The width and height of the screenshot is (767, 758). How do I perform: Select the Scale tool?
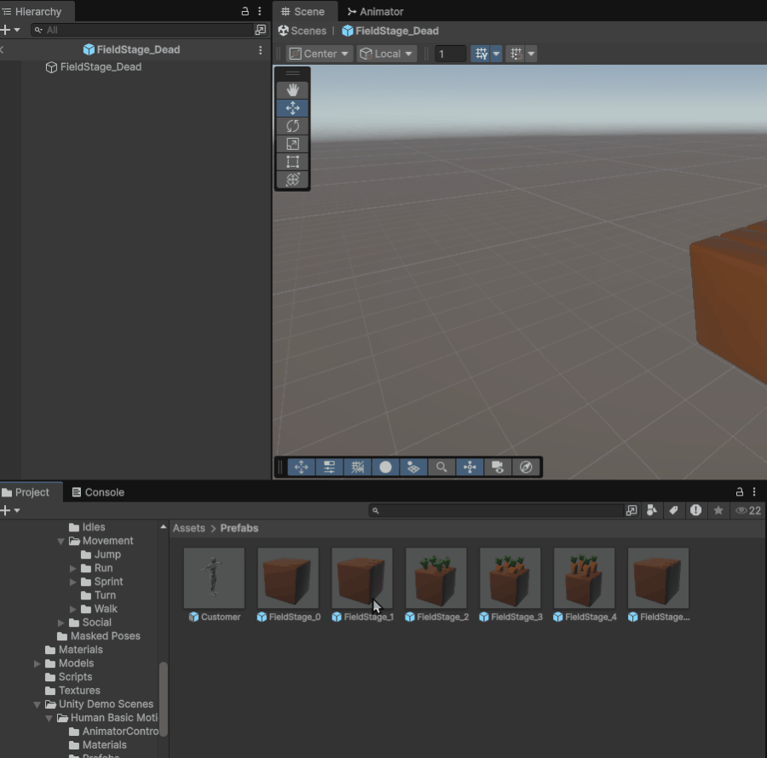tap(292, 144)
